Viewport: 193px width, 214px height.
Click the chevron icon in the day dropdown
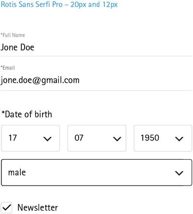click(x=47, y=139)
